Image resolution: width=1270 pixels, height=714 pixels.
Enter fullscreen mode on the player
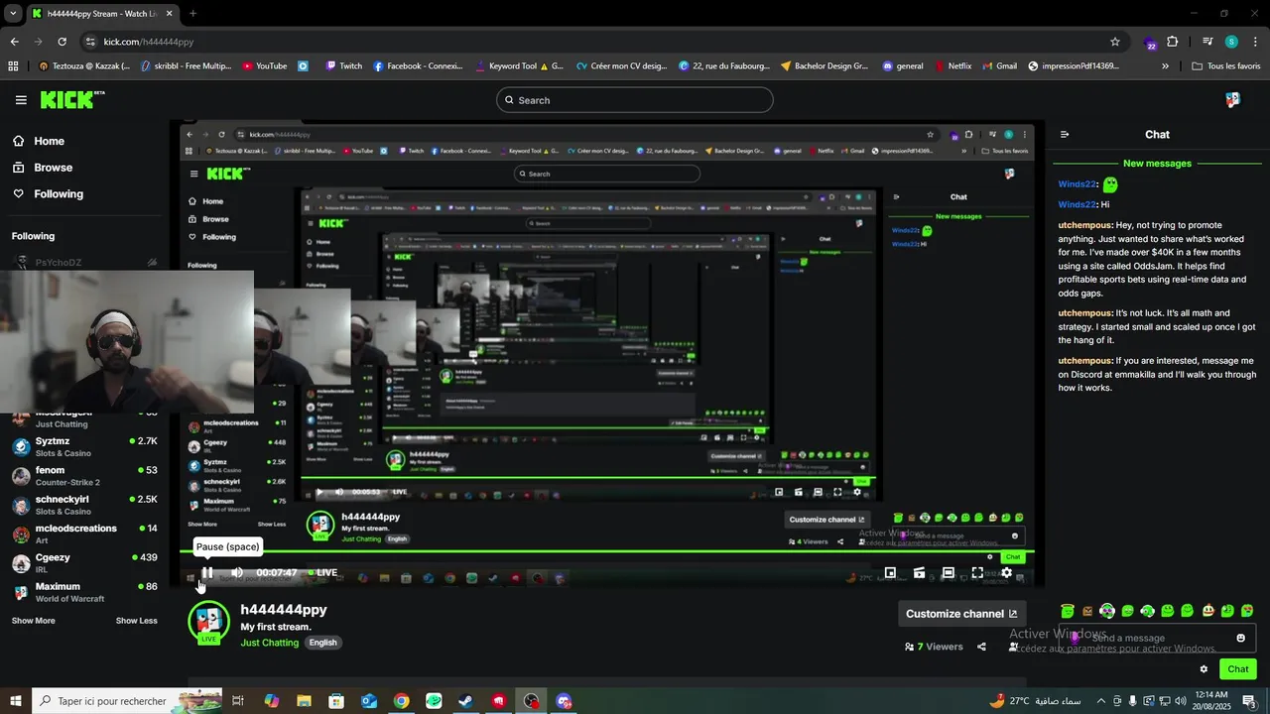977,572
